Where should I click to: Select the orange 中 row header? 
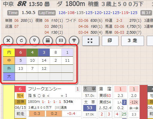(x=9, y=61)
